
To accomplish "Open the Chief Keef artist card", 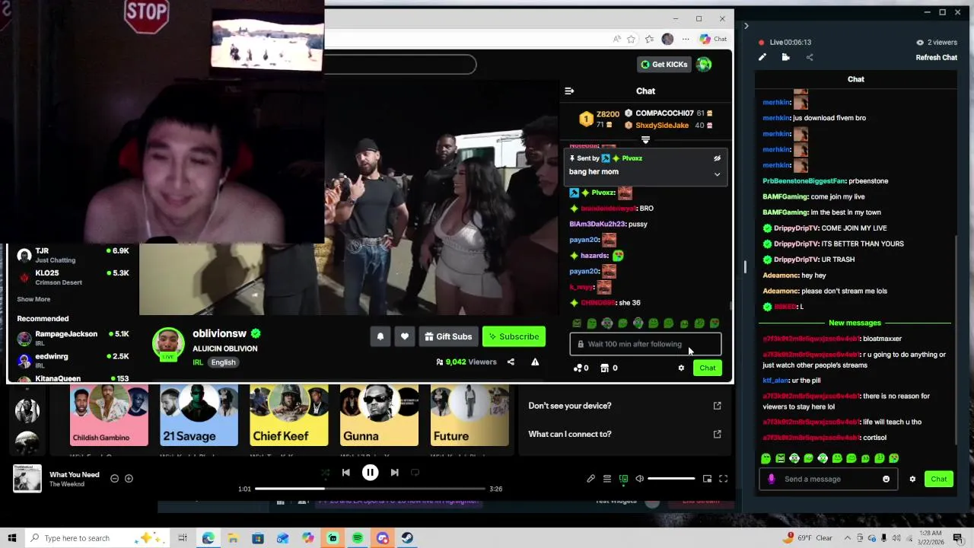I will (x=289, y=416).
